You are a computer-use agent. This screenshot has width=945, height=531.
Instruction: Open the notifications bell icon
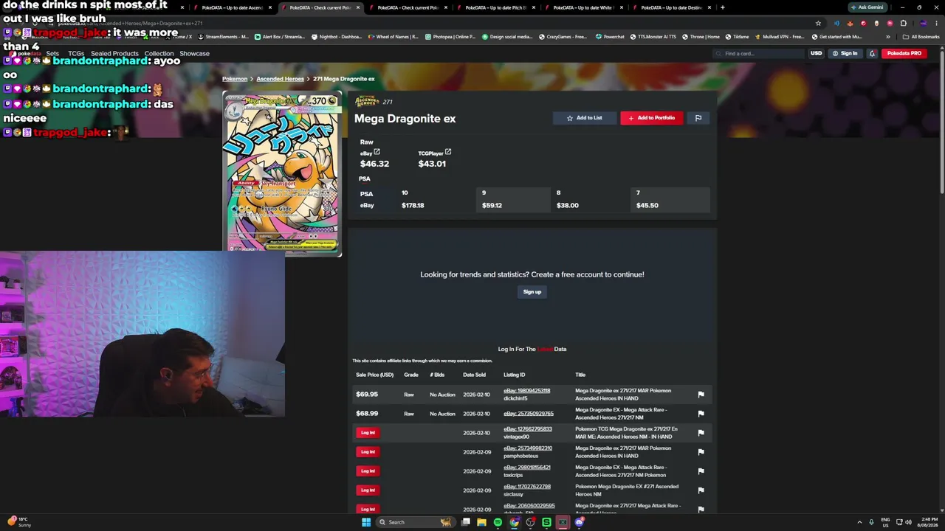pos(872,53)
